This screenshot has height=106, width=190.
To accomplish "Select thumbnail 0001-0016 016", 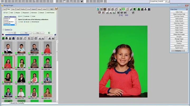I will (x=47, y=91).
